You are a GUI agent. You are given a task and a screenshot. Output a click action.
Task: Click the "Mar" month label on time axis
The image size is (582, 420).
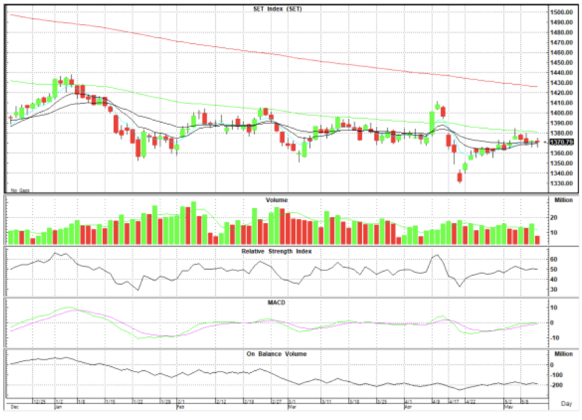pyautogui.click(x=292, y=407)
